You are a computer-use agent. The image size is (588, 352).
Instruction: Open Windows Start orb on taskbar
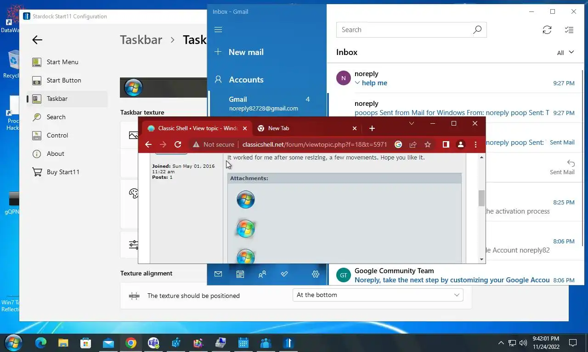pos(13,343)
